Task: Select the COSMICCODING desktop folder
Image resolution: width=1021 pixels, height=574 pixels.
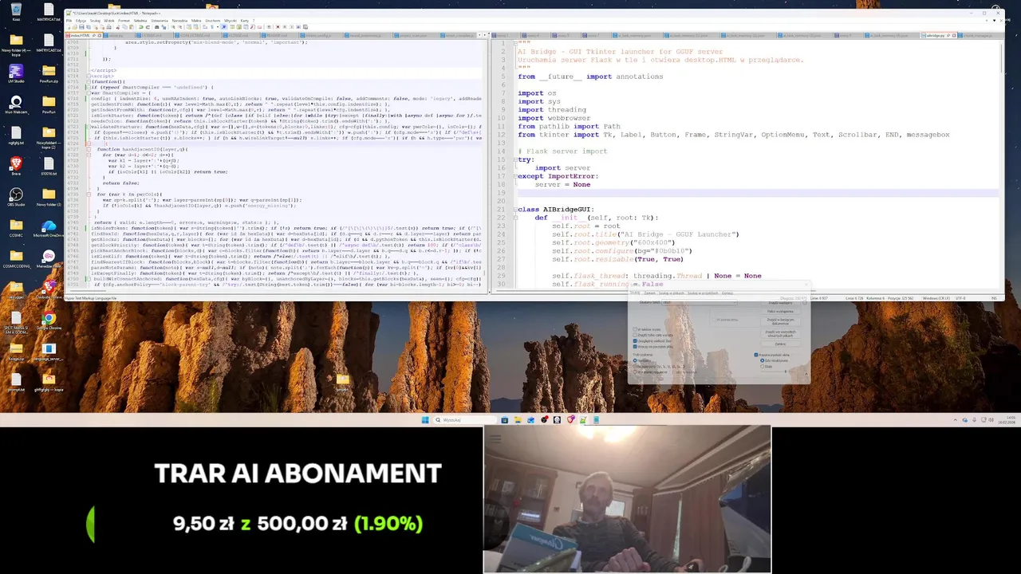Action: point(16,258)
